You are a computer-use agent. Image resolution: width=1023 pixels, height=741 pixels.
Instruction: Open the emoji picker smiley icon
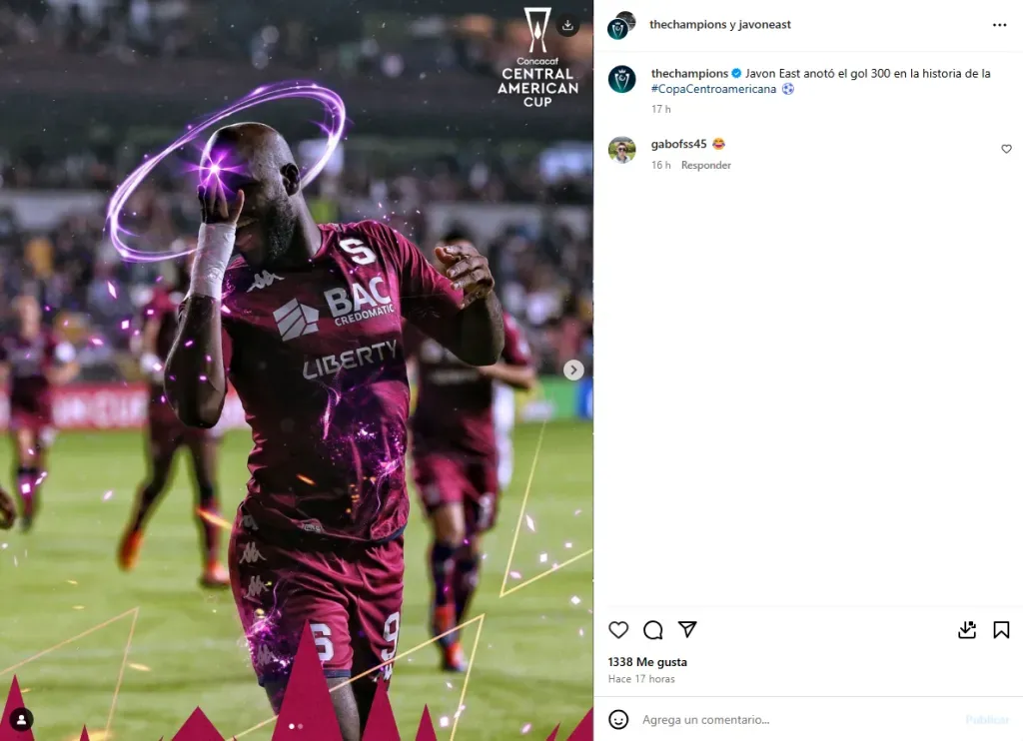pos(617,719)
